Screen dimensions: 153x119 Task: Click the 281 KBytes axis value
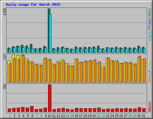click(4, 86)
